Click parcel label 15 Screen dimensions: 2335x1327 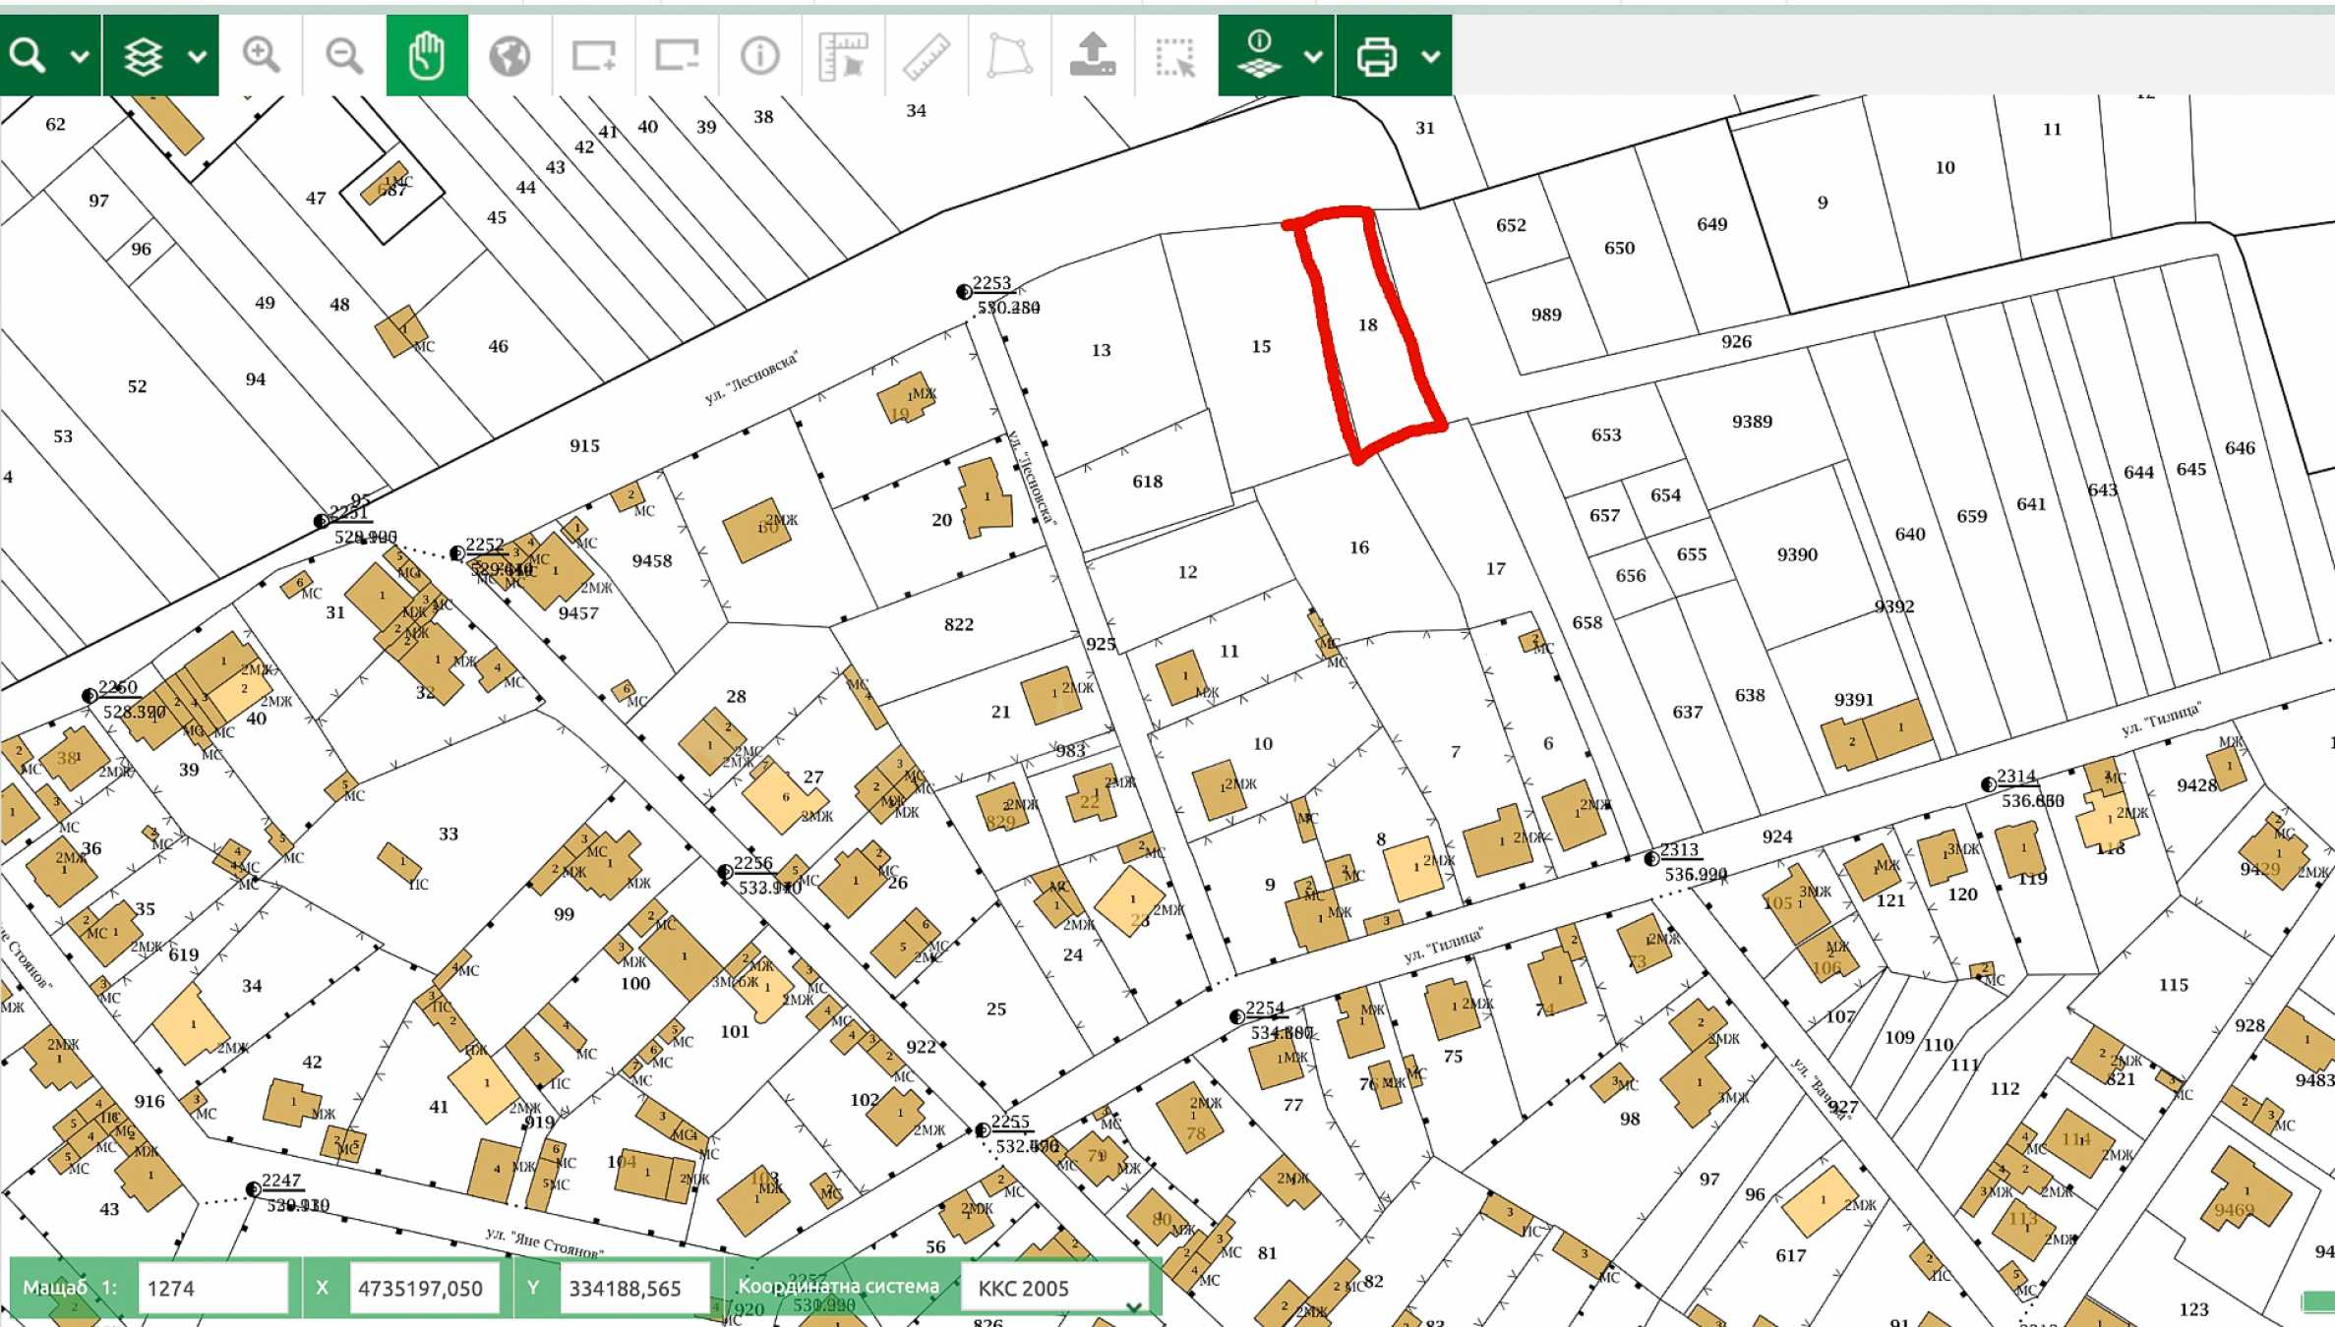[1261, 346]
